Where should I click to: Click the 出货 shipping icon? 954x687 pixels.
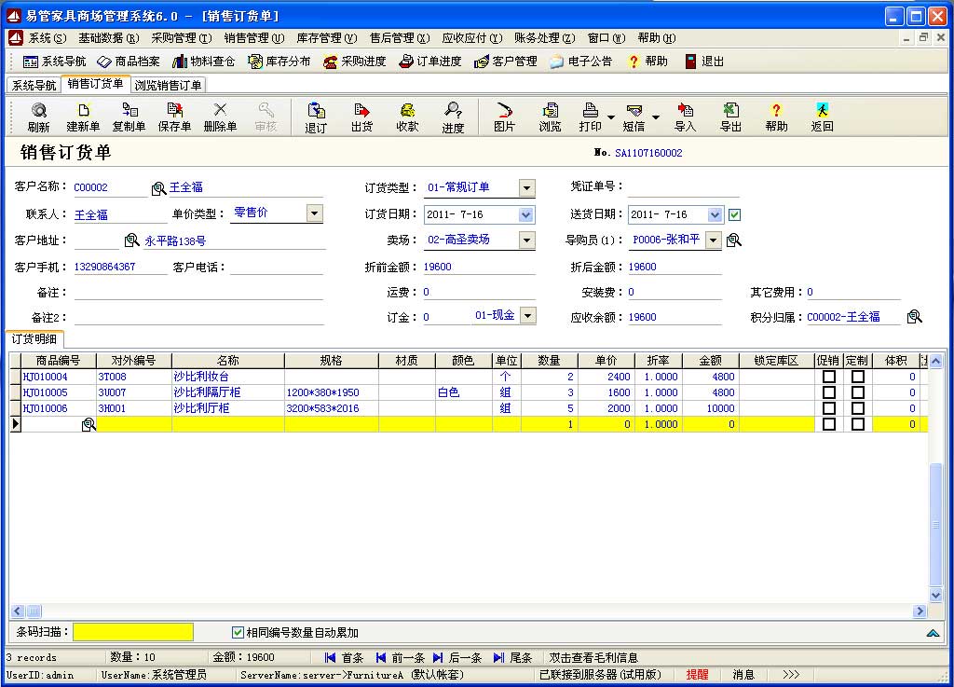tap(361, 117)
